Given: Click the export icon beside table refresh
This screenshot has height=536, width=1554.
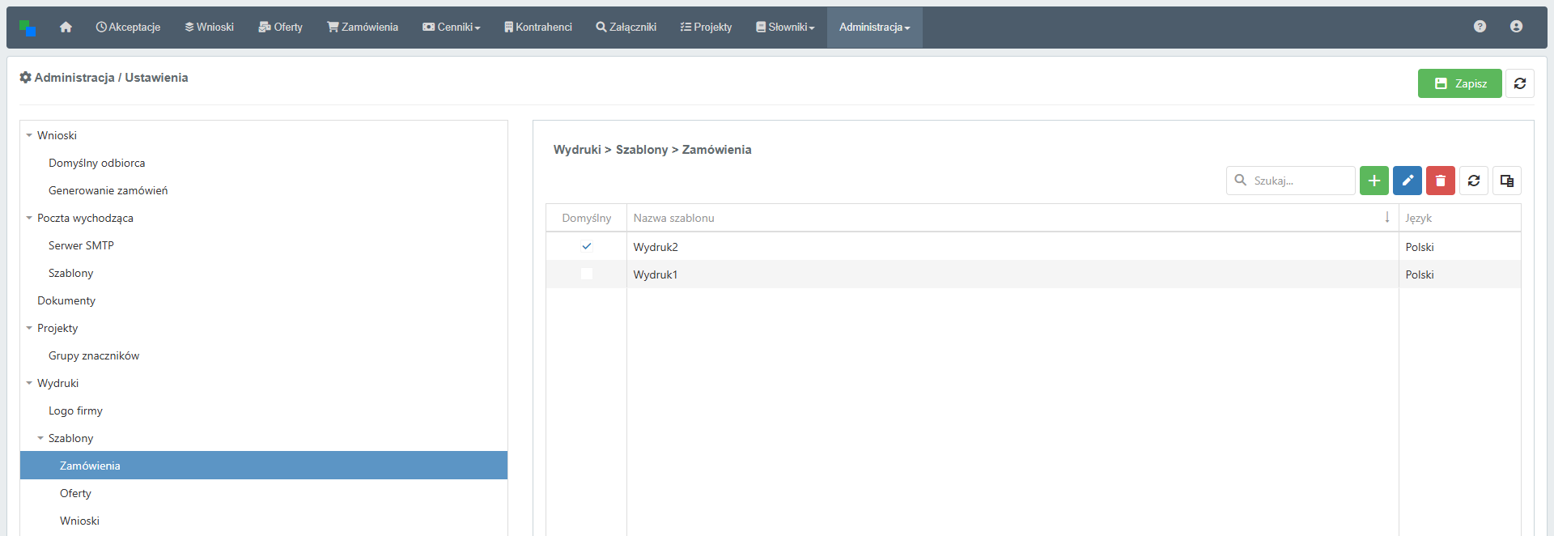Looking at the screenshot, I should [1506, 181].
